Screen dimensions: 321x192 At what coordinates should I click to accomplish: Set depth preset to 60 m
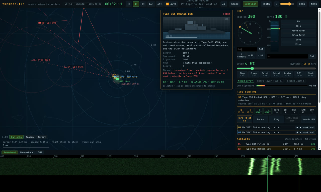[x=298, y=26]
